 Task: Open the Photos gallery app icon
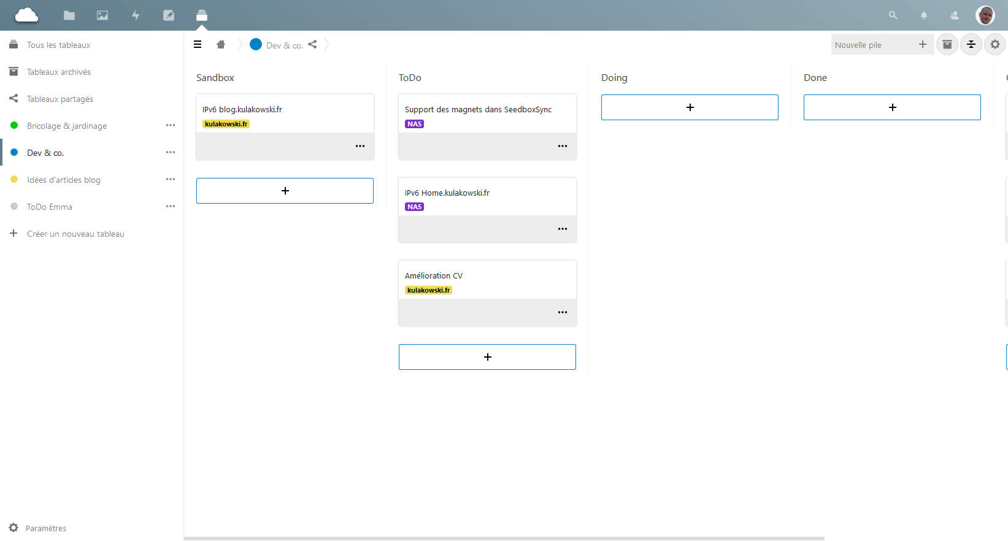(x=102, y=15)
